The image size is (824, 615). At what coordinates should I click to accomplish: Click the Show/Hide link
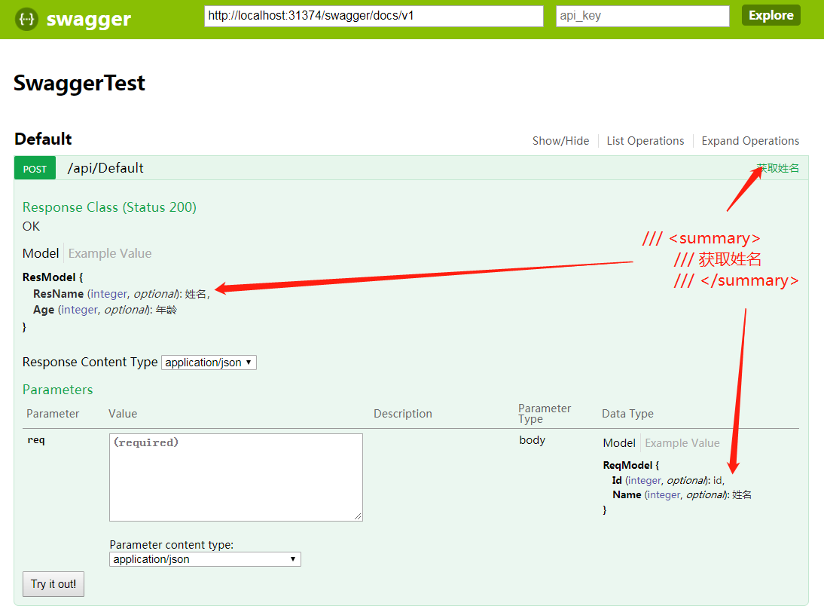pyautogui.click(x=560, y=141)
